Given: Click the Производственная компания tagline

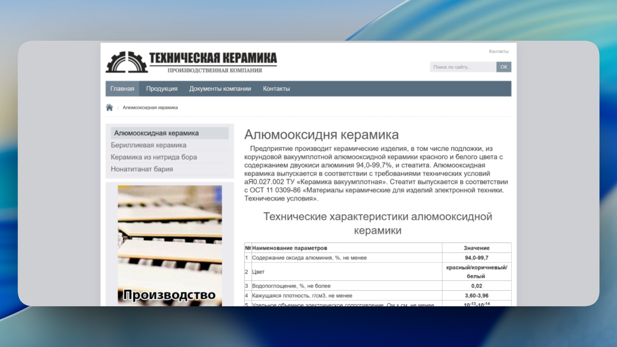Looking at the screenshot, I should pyautogui.click(x=214, y=70).
